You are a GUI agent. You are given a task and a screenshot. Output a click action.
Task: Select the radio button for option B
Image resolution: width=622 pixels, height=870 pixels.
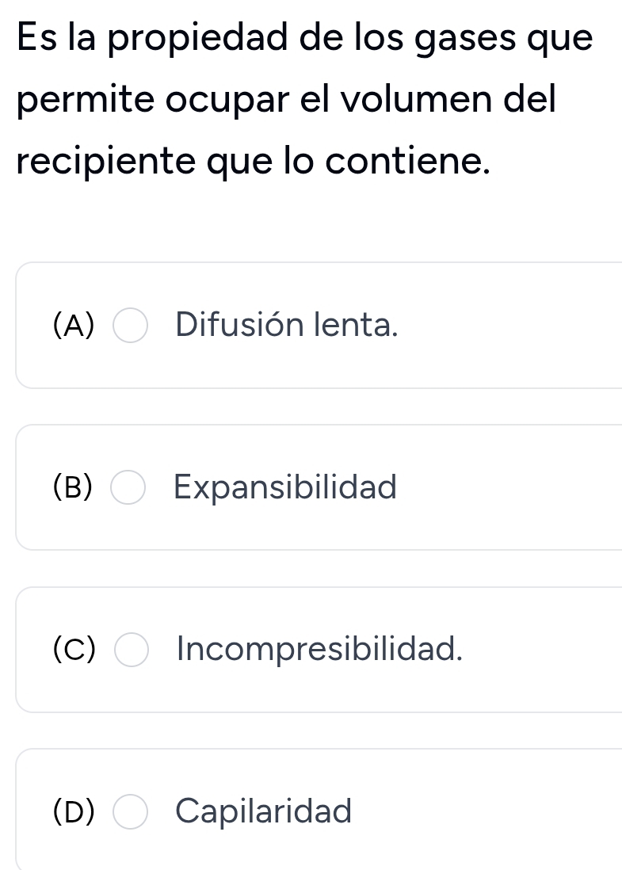128,488
